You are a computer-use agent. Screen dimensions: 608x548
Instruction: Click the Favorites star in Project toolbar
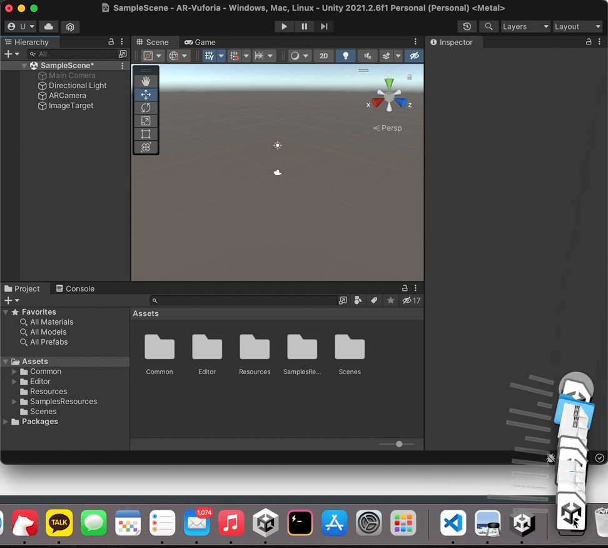(x=390, y=300)
